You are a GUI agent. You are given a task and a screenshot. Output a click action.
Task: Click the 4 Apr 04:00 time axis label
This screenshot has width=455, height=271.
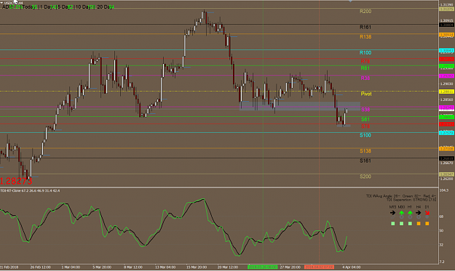pos(352,267)
